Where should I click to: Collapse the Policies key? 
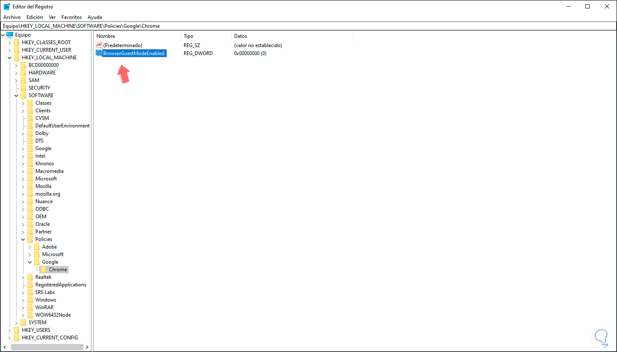point(23,239)
